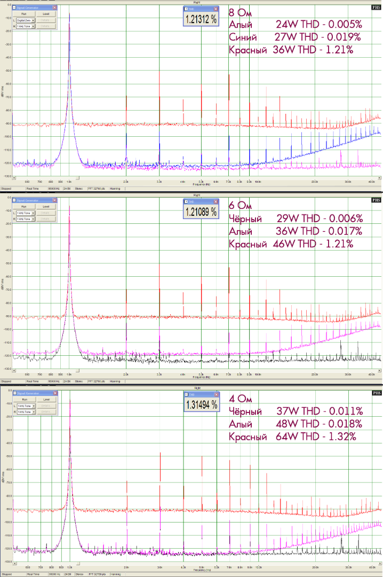Click the title icon of the 1.21089 % THD window
This screenshot has height=577, width=383.
187,201
